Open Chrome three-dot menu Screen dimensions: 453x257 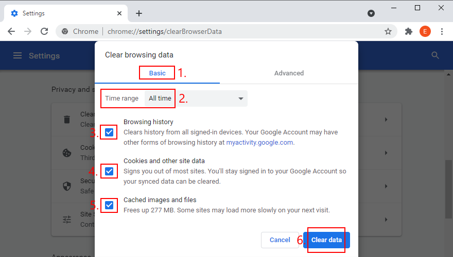click(x=442, y=31)
